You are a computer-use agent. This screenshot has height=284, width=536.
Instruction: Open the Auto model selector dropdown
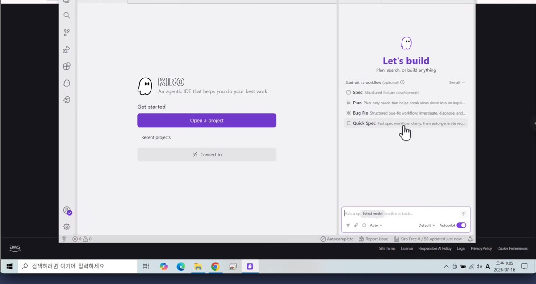point(376,226)
